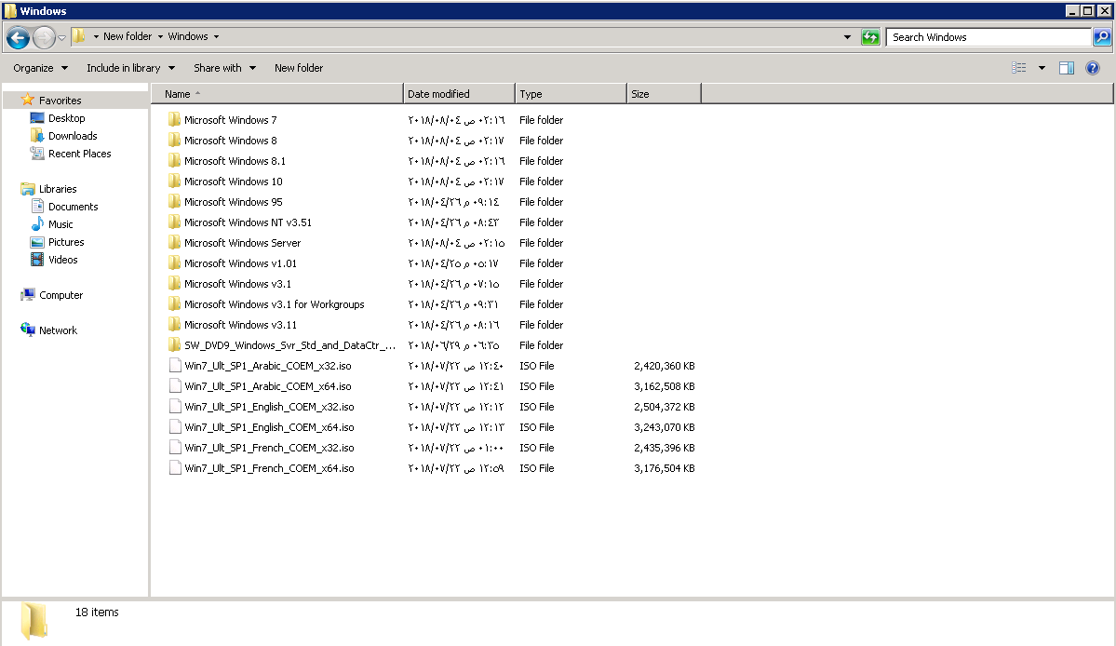Select Microsoft Windows NT v3.51 folder
1116x646 pixels.
pos(248,222)
